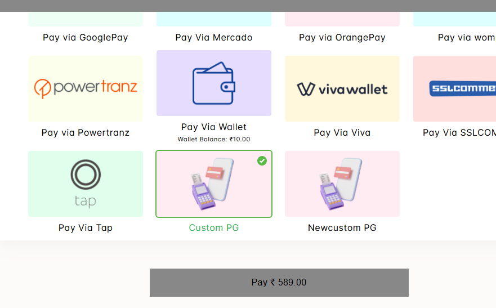The image size is (496, 308).
Task: Select the Pay via Powertranz text
Action: click(86, 132)
